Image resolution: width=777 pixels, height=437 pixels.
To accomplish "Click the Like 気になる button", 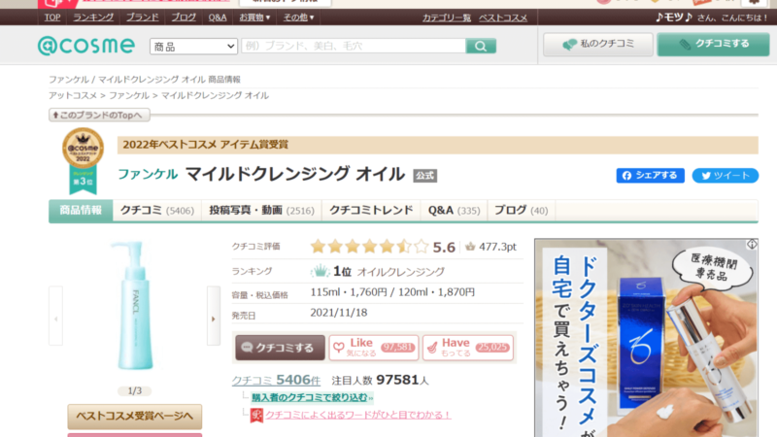I will tap(374, 348).
